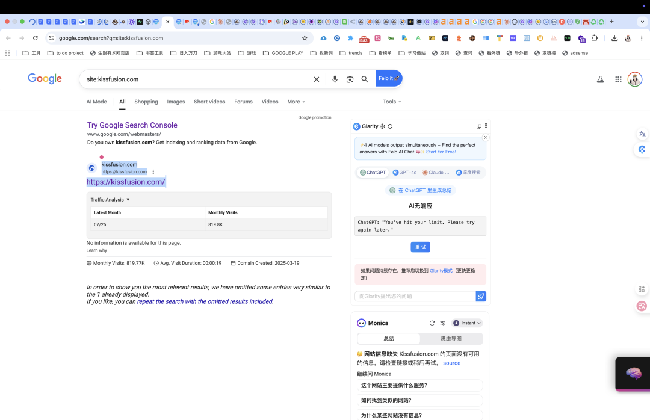
Task: Focus the Glarity question input field
Action: point(415,296)
